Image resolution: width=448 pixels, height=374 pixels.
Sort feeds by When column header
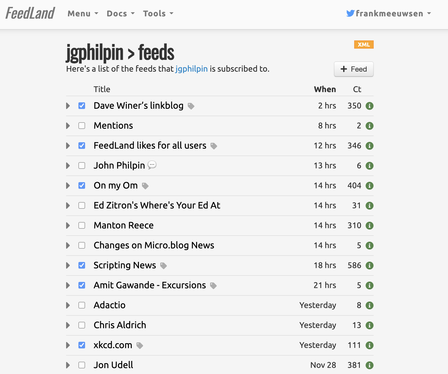tap(325, 89)
